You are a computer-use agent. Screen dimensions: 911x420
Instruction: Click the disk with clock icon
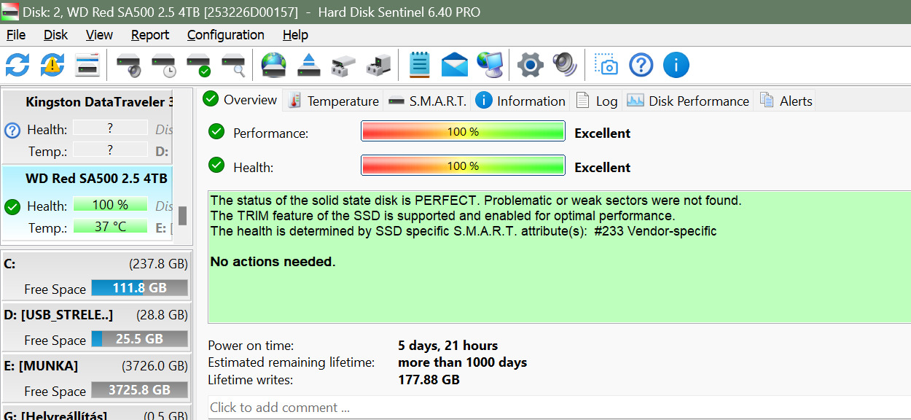click(164, 66)
